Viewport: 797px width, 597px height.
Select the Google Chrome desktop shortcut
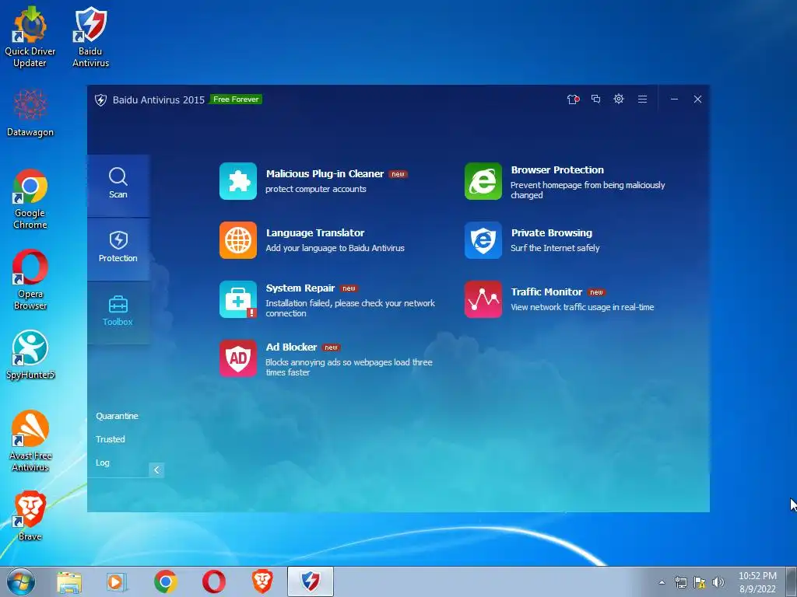pyautogui.click(x=30, y=199)
